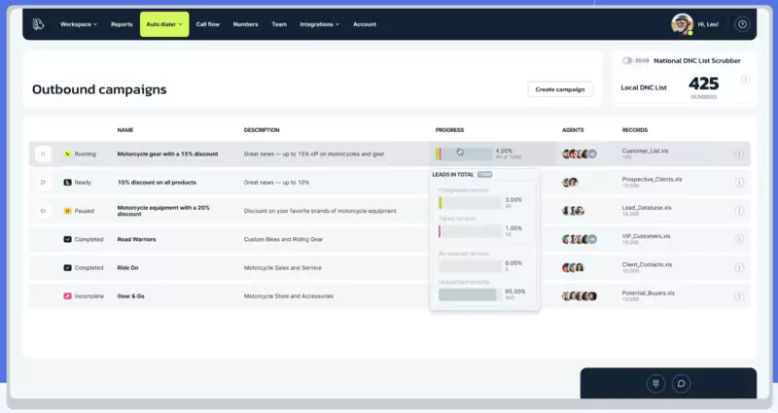Click the Hi, Leo! greeting
This screenshot has width=778, height=413.
coord(708,24)
